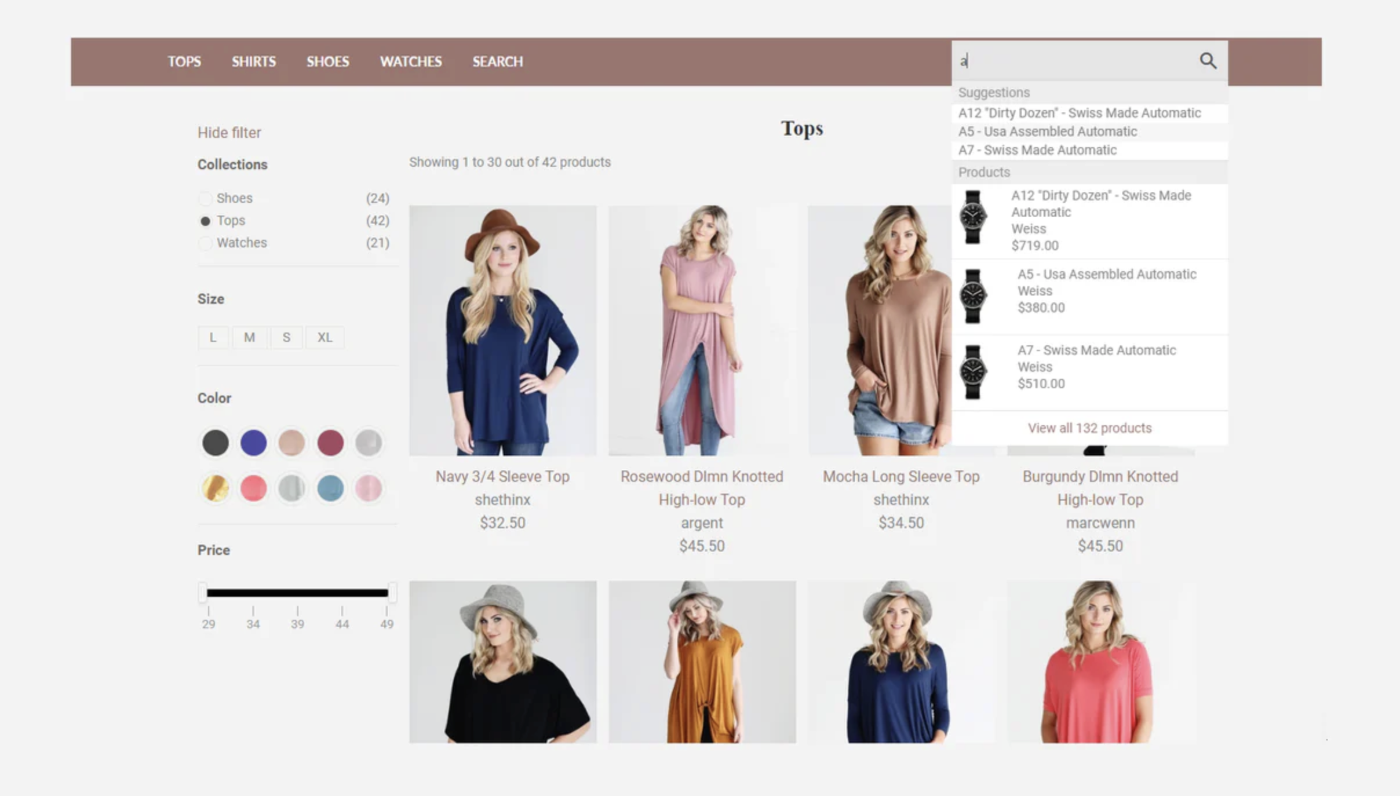1400x796 pixels.
Task: Open Navy 3/4 Sleeve Top product link
Action: 502,476
